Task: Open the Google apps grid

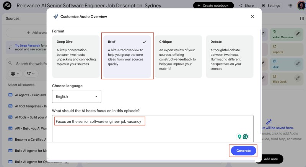Action: 290,6
